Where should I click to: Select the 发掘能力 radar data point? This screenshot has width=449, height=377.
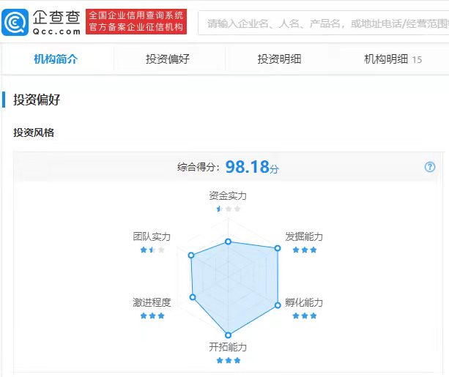[x=278, y=248]
